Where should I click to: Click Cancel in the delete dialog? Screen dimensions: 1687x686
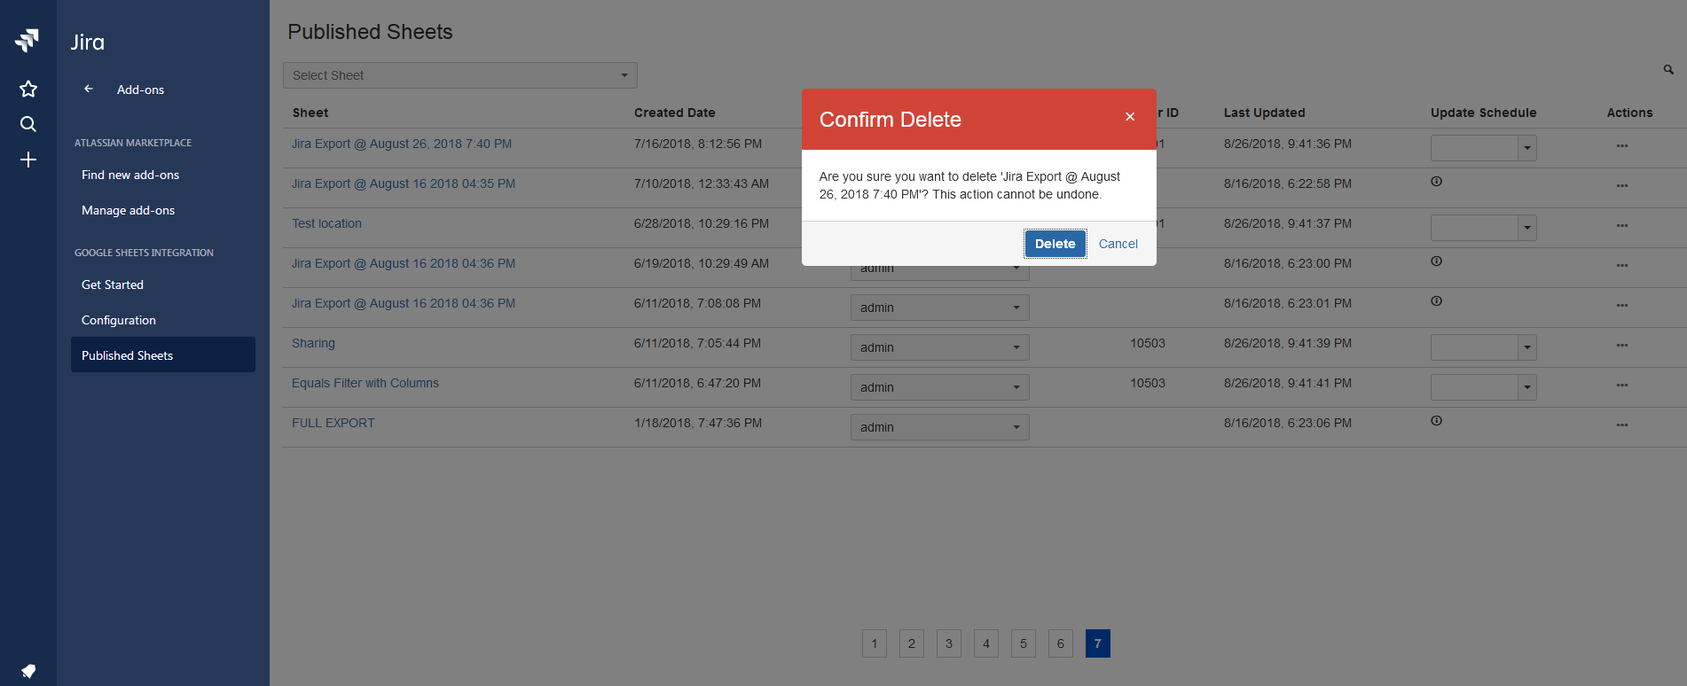1118,244
